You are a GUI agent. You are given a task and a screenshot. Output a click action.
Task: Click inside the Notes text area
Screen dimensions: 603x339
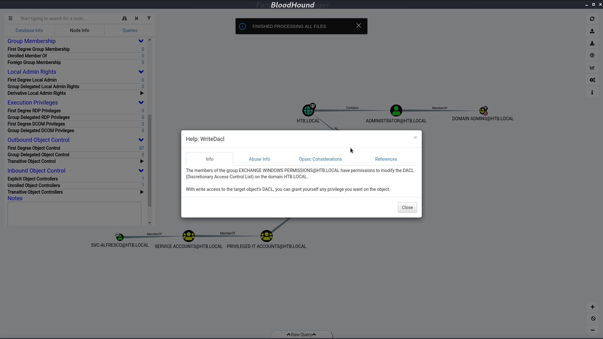tap(74, 213)
